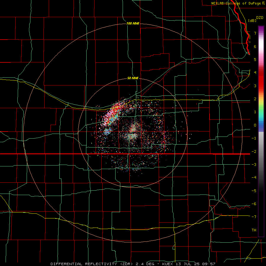Click the color scale value '-2'
The image size is (266, 266).
(x=254, y=152)
